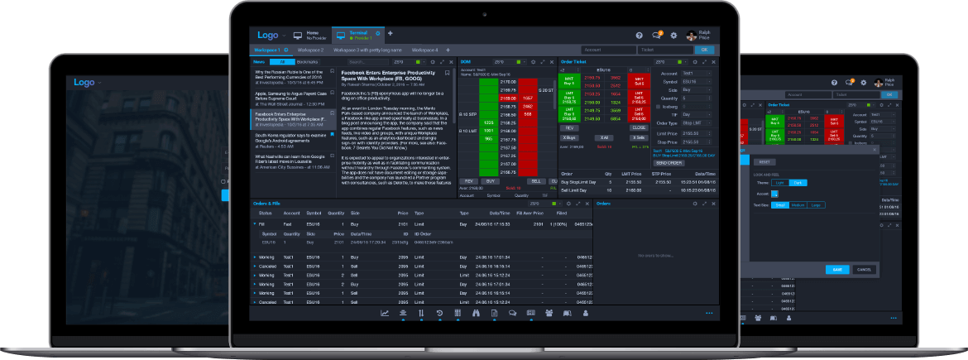This screenshot has height=360, width=968.
Task: Expand the Working 2 Buy order row
Action: point(255,283)
